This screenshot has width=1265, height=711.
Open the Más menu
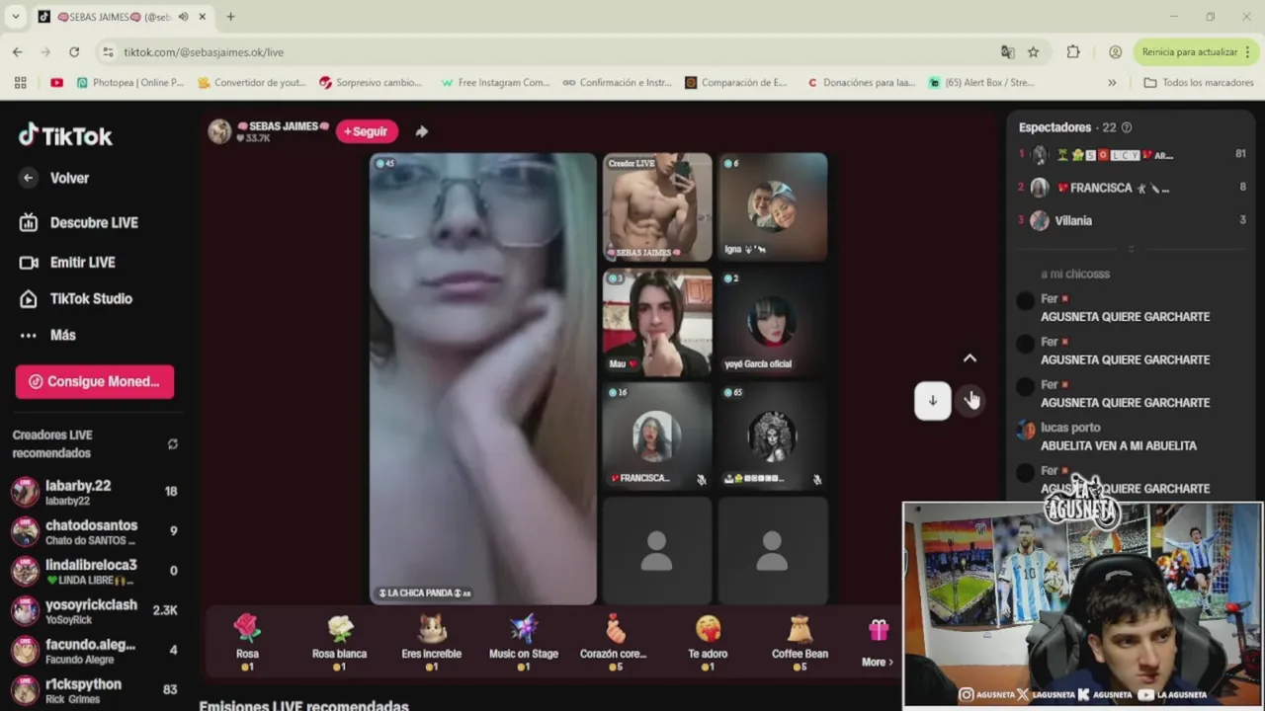coord(48,335)
